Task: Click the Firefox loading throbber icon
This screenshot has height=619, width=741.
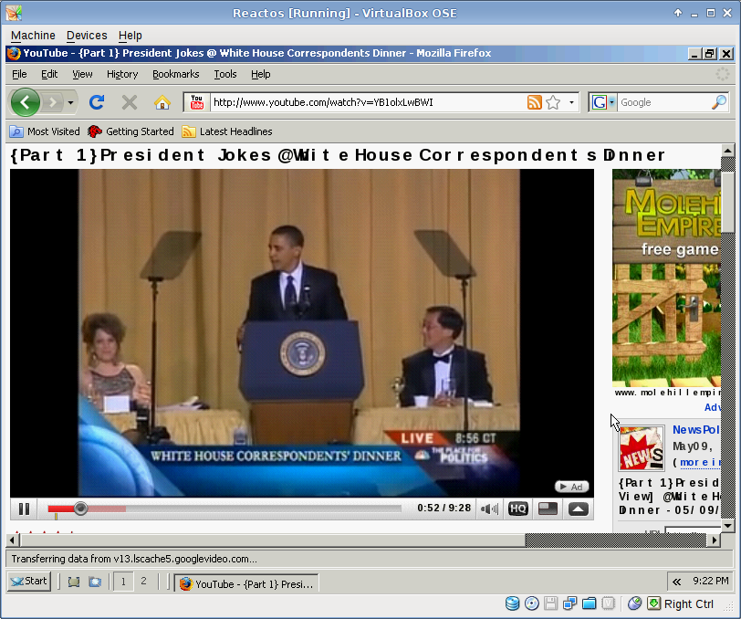Action: pyautogui.click(x=723, y=74)
